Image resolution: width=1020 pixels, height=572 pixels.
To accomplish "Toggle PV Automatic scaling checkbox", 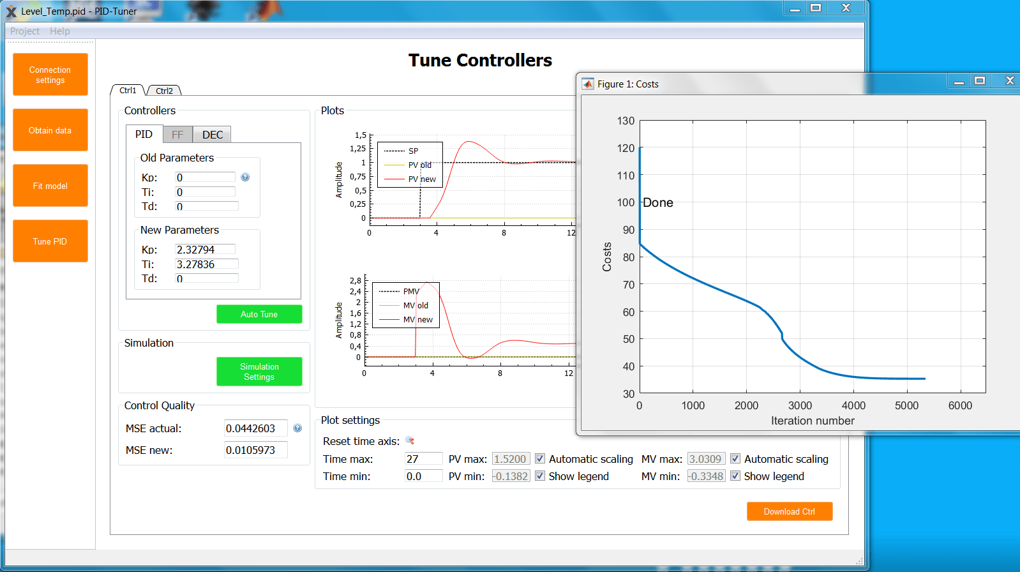I will point(540,458).
